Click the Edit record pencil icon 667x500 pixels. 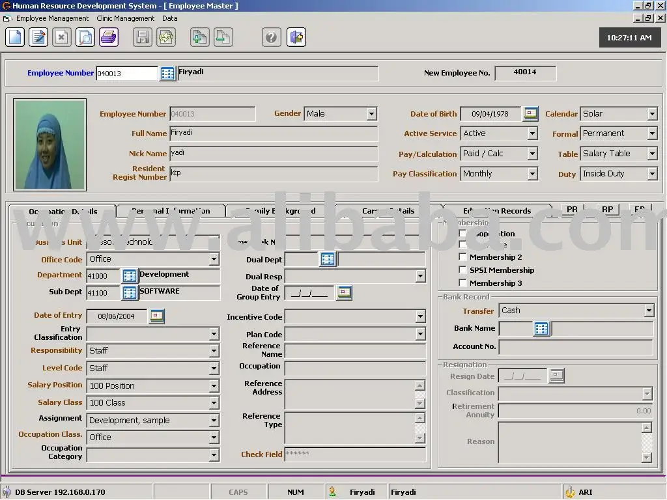click(x=38, y=37)
